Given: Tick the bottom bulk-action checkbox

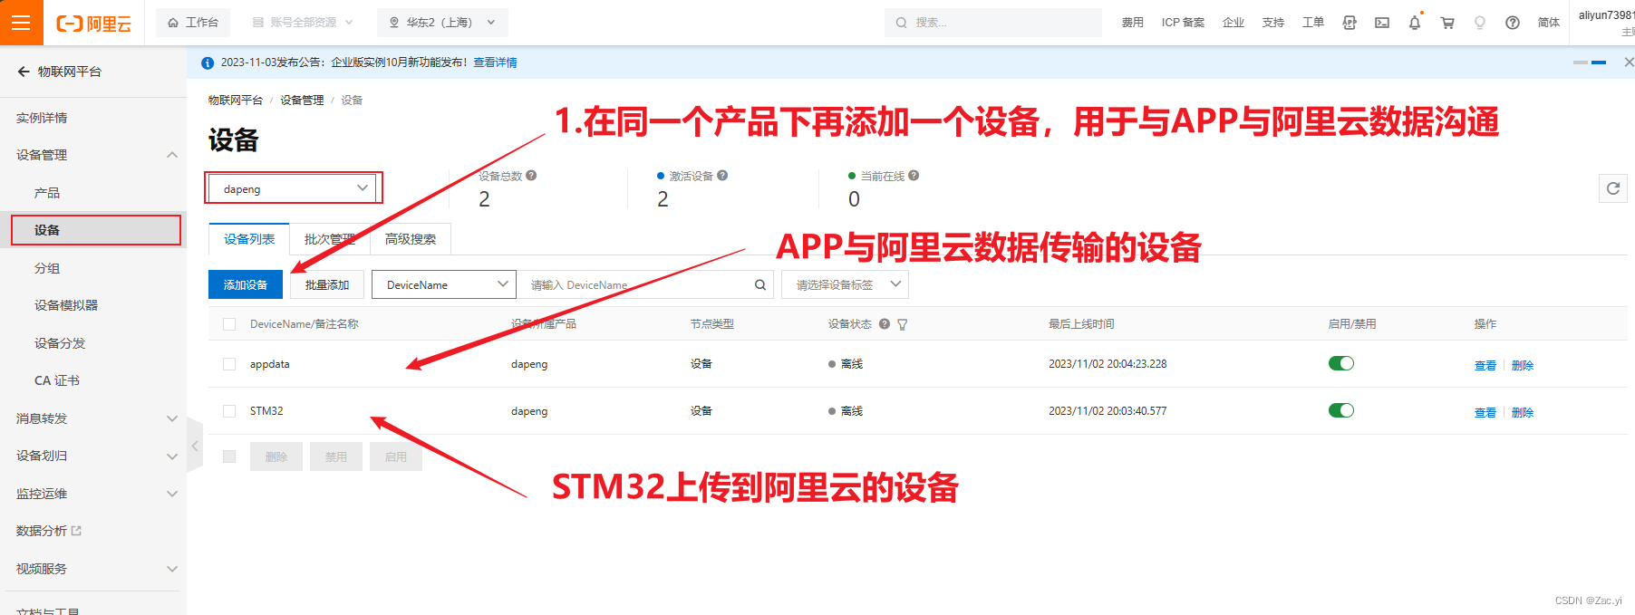Looking at the screenshot, I should 229,456.
